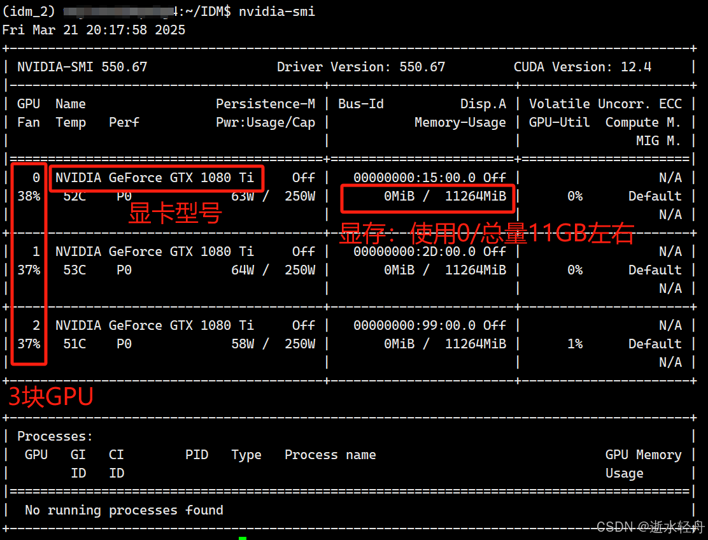The width and height of the screenshot is (708, 540).
Task: Select the Disp.A header text
Action: click(483, 104)
